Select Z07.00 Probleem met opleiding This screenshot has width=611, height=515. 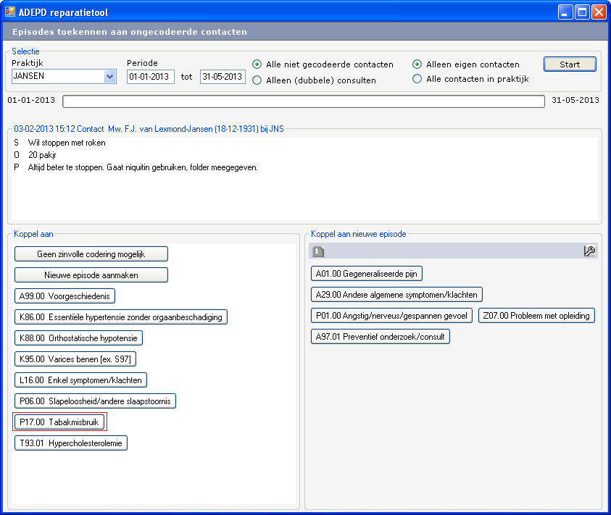[x=536, y=316]
